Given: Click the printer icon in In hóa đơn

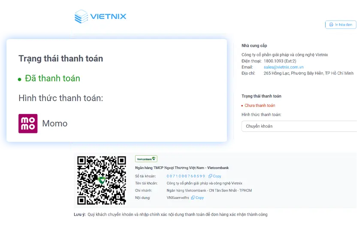Looking at the screenshot, I should pyautogui.click(x=331, y=24).
